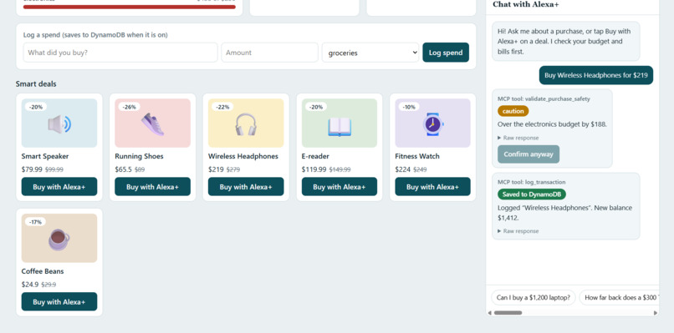The width and height of the screenshot is (674, 333).
Task: Click the Wireless Headphones product image
Action: pyautogui.click(x=246, y=124)
